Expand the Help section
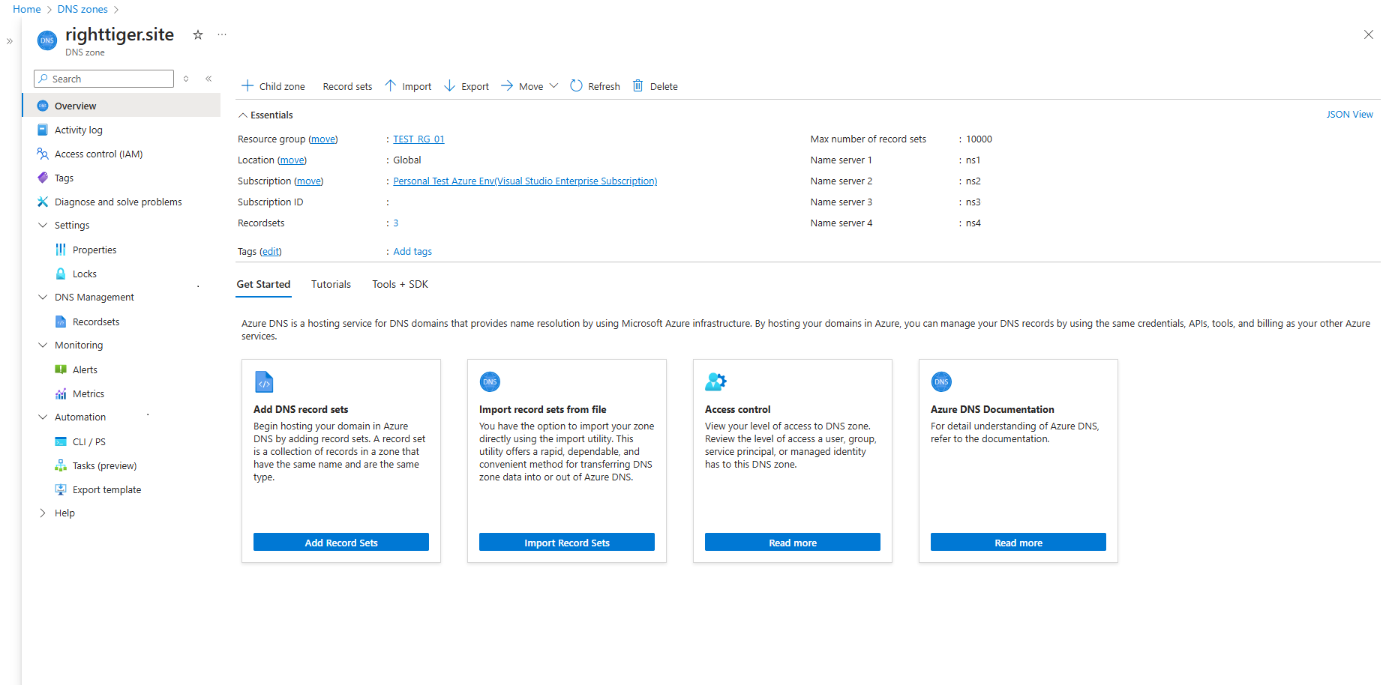The height and width of the screenshot is (685, 1386). 43,513
